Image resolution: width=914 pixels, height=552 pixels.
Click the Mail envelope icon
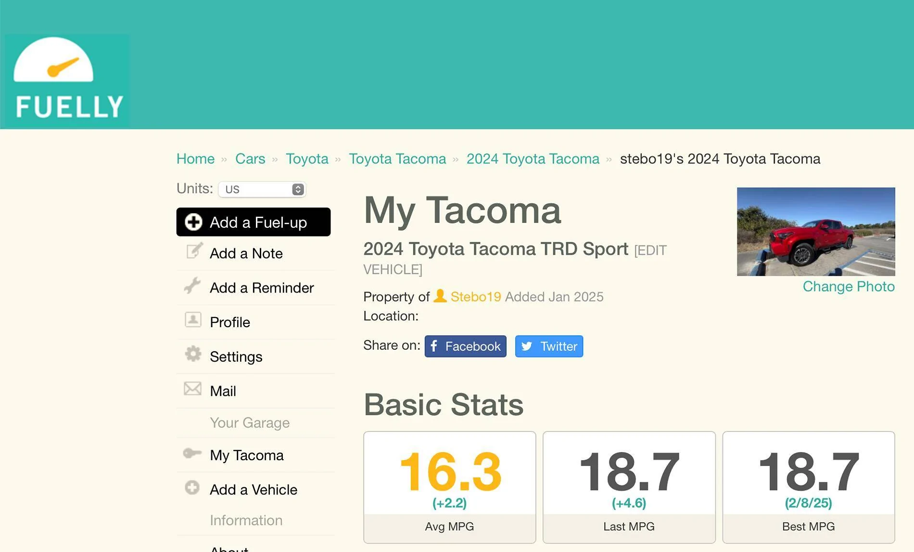[x=192, y=389]
